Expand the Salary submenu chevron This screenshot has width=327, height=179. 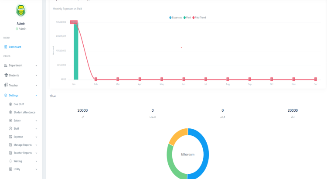(x=36, y=120)
